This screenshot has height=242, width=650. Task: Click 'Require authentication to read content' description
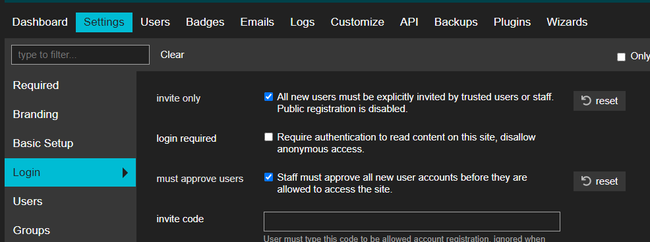click(406, 143)
